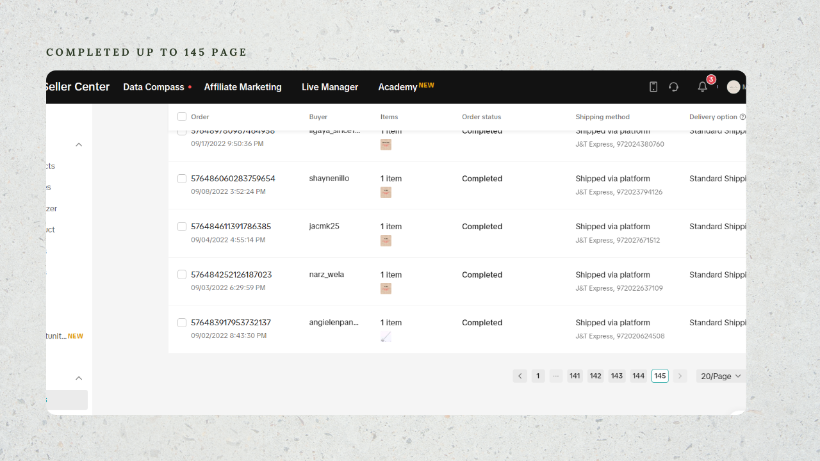The height and width of the screenshot is (461, 820).
Task: Open the account avatar menu
Action: [734, 87]
